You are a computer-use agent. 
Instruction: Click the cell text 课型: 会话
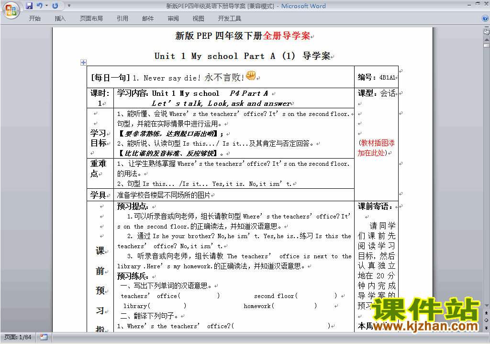click(377, 93)
